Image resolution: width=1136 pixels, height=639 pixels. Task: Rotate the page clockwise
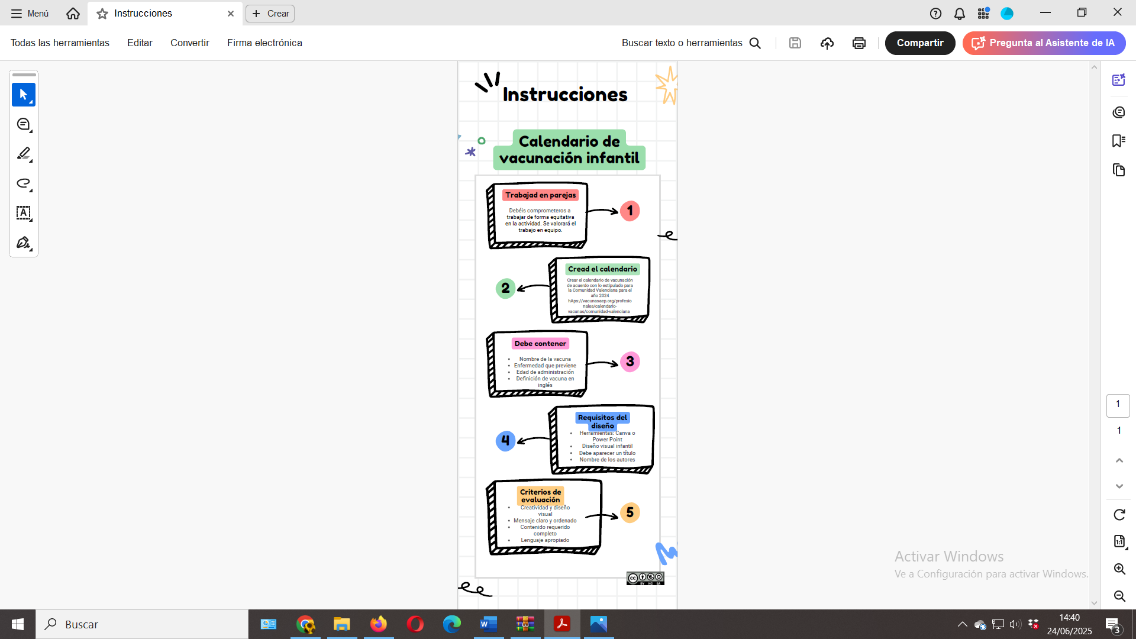pos(1119,515)
